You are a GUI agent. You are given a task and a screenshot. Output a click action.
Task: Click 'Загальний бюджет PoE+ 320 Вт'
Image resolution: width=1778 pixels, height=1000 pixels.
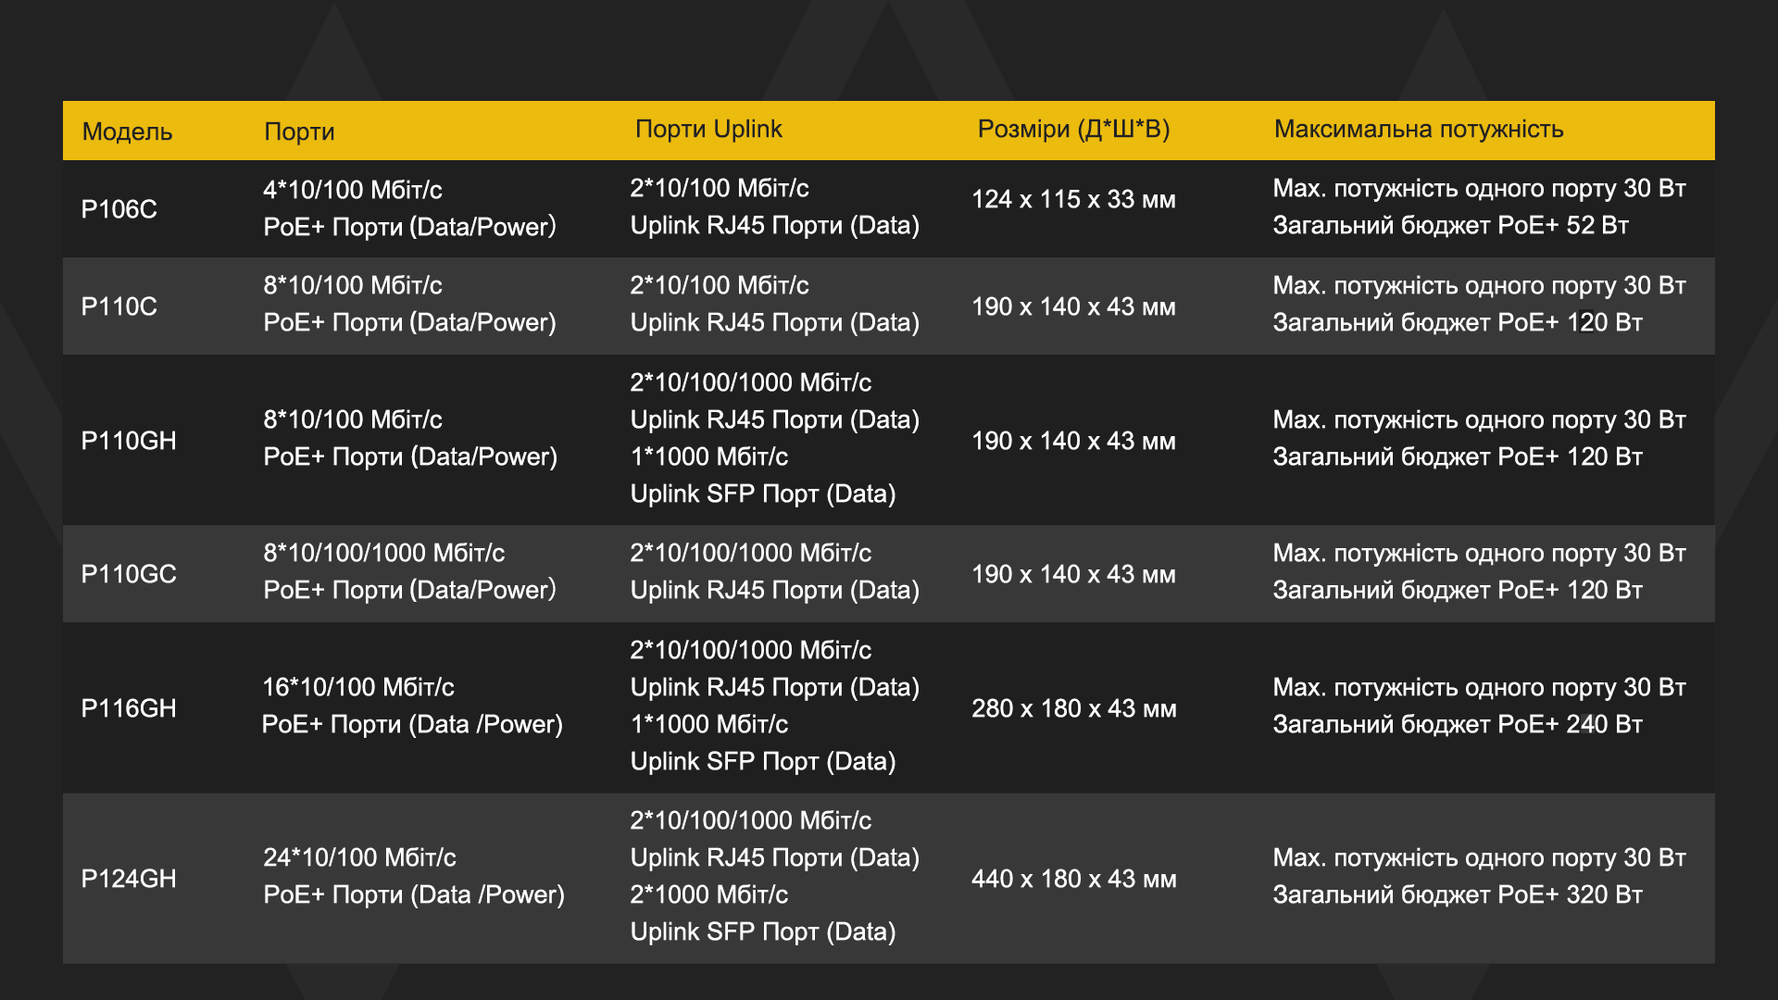pos(1458,894)
